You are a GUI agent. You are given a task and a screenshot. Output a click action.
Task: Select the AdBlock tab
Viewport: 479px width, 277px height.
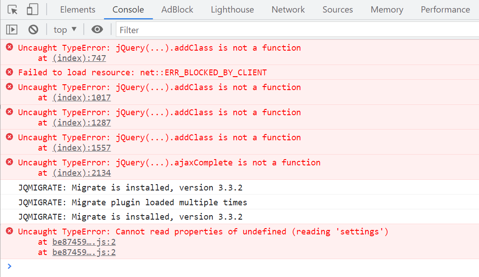[177, 9]
